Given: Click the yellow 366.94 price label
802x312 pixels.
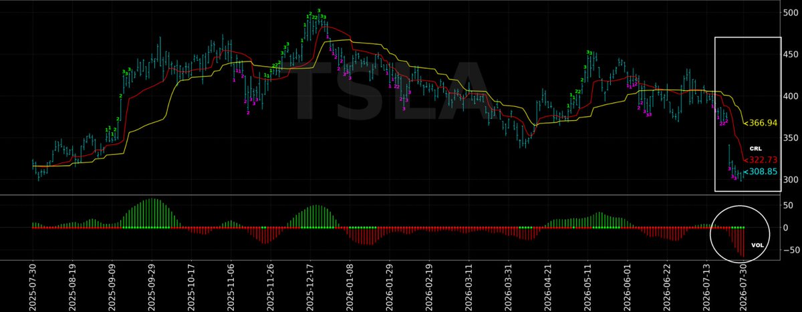Looking at the screenshot, I should pyautogui.click(x=761, y=124).
